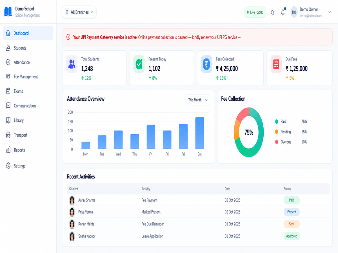This screenshot has height=253, width=338.
Task: Open Dashboard in the sidebar
Action: (28, 33)
